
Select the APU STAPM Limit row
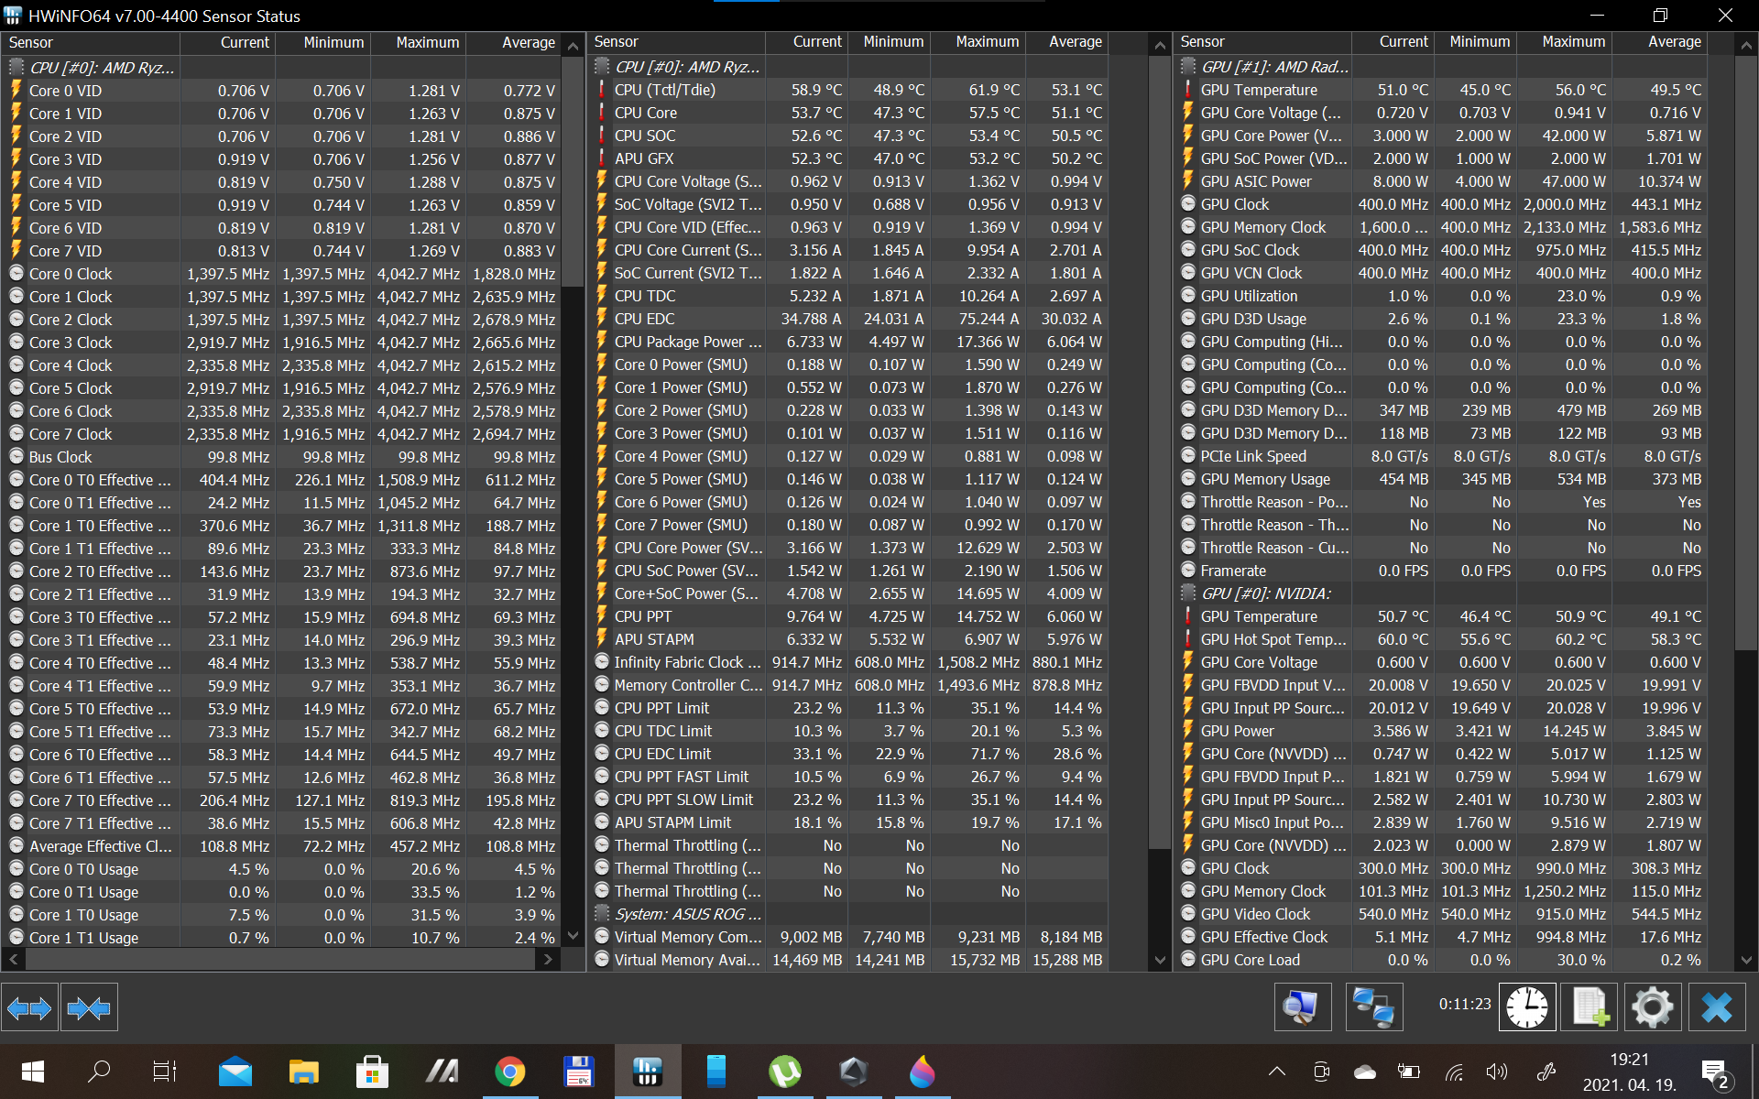pos(847,822)
